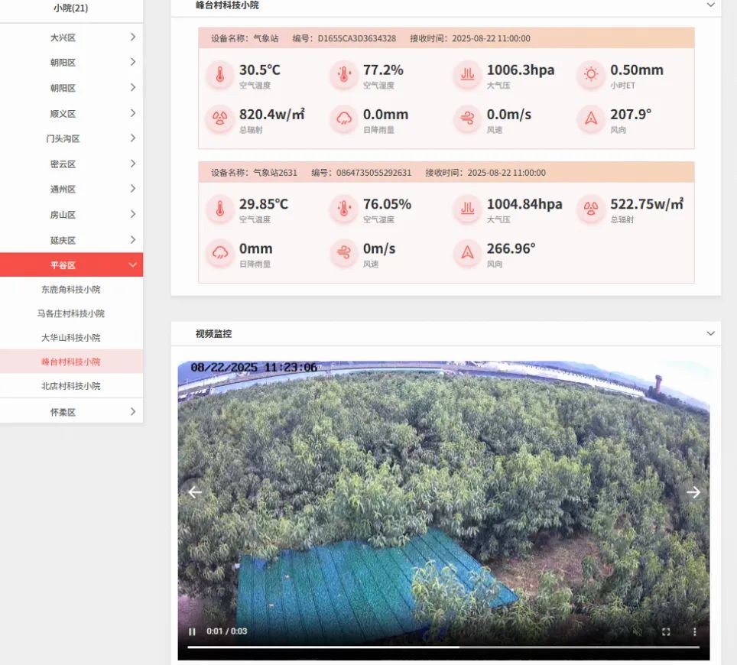
Task: Click the sun icon for 0.50mm hourly ET
Action: pos(591,75)
